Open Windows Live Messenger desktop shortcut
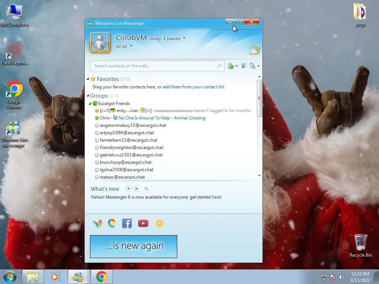The image size is (379, 284). coord(14,134)
